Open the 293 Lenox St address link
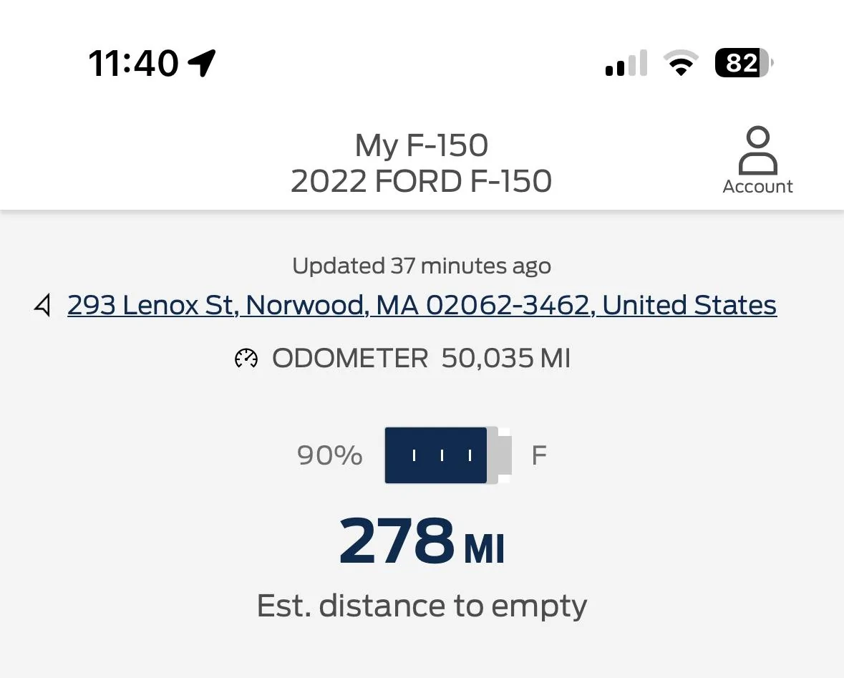Image resolution: width=844 pixels, height=678 pixels. pyautogui.click(x=422, y=306)
